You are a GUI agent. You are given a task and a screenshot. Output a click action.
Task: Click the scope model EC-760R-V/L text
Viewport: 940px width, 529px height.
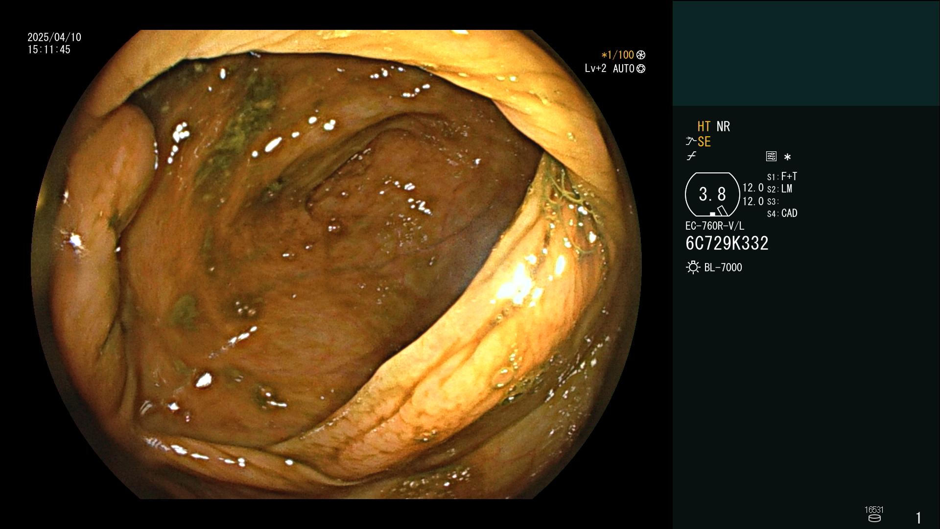715,226
